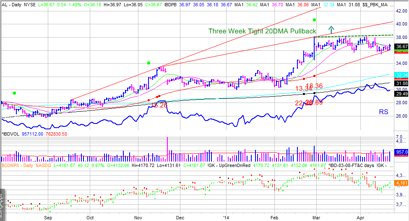Click the cyan "32.34" value in header

pyautogui.click(x=328, y=5)
